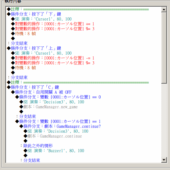
Task: Select the first 註釋 separator line at top
Action: tap(78, 9)
